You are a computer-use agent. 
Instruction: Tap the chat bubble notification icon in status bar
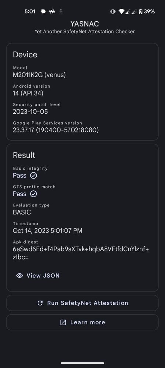(x=43, y=11)
